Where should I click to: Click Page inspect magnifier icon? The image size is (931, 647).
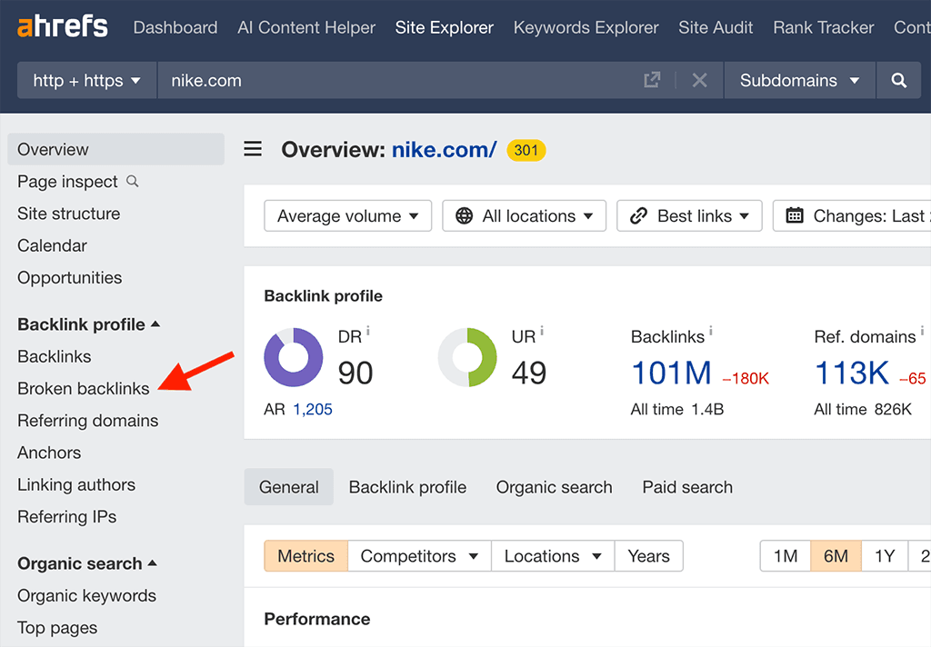coord(133,181)
